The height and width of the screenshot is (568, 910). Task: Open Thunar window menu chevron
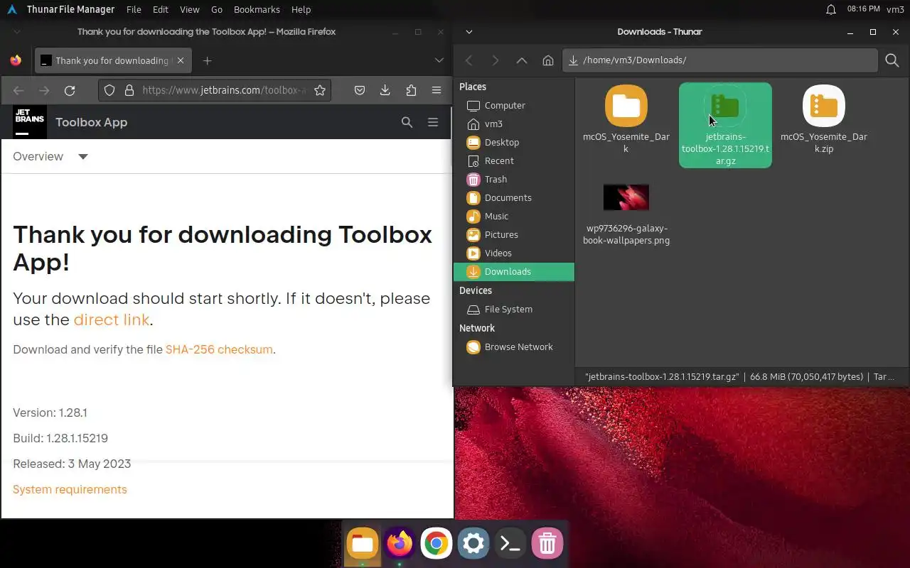click(469, 31)
